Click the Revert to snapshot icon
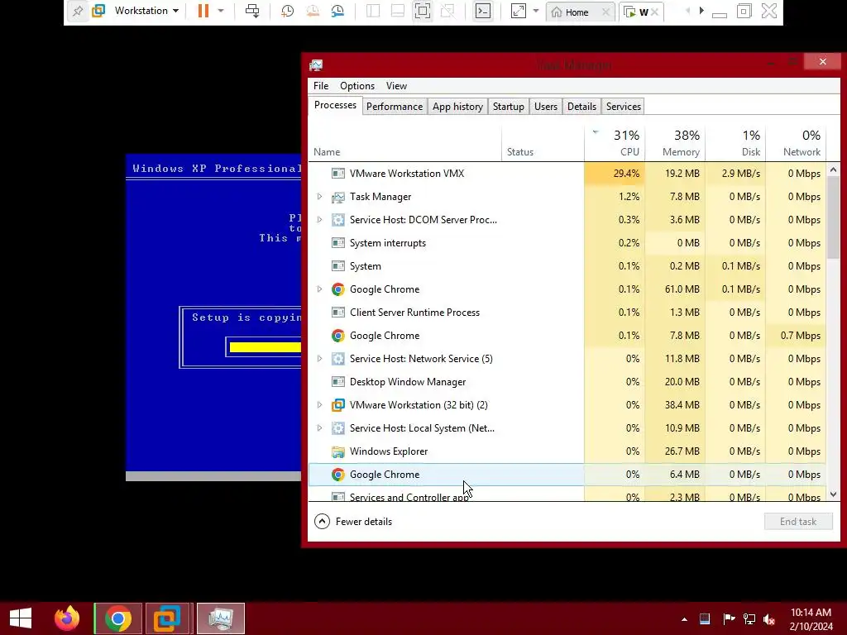The width and height of the screenshot is (847, 635). (x=312, y=11)
